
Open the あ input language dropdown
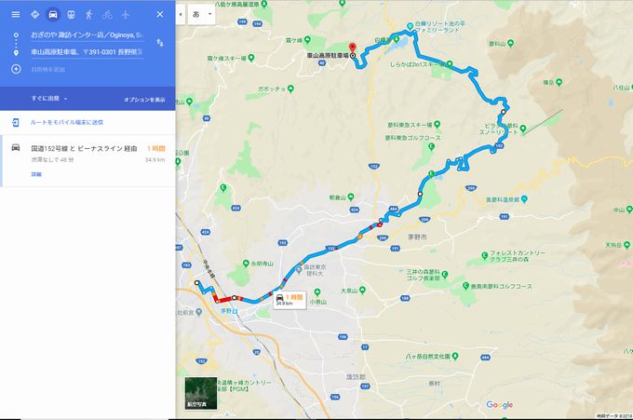[x=201, y=15]
